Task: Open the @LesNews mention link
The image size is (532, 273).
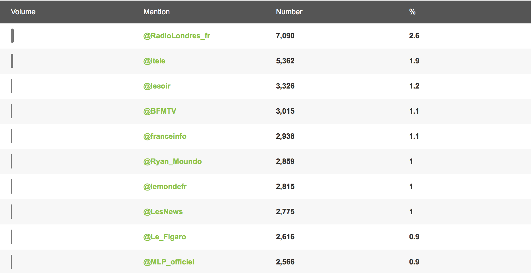Action: click(x=163, y=212)
